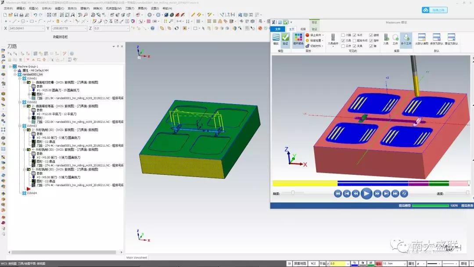This screenshot has width=474, height=267.
Task: Click the Help question mark icon by coordinates
Action: pos(153,28)
